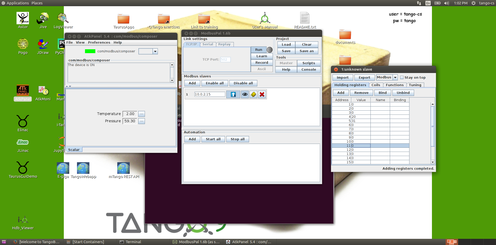
Task: Open the TaurusGuiDemo desktop icon
Action: pos(23,170)
